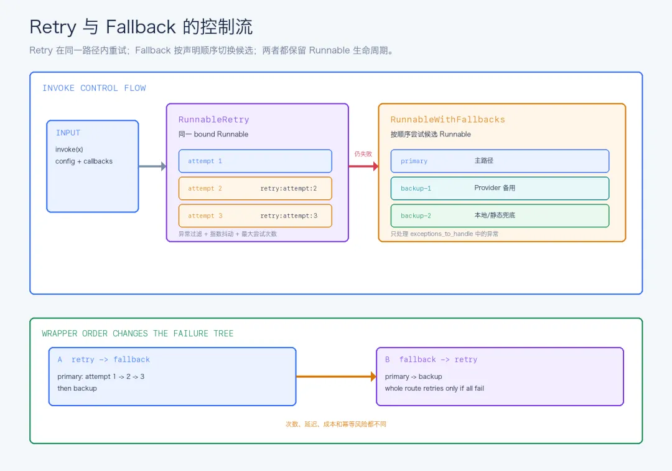This screenshot has width=672, height=471.
Task: Click the 'B fallback -> retry' heading
Action: (x=431, y=359)
